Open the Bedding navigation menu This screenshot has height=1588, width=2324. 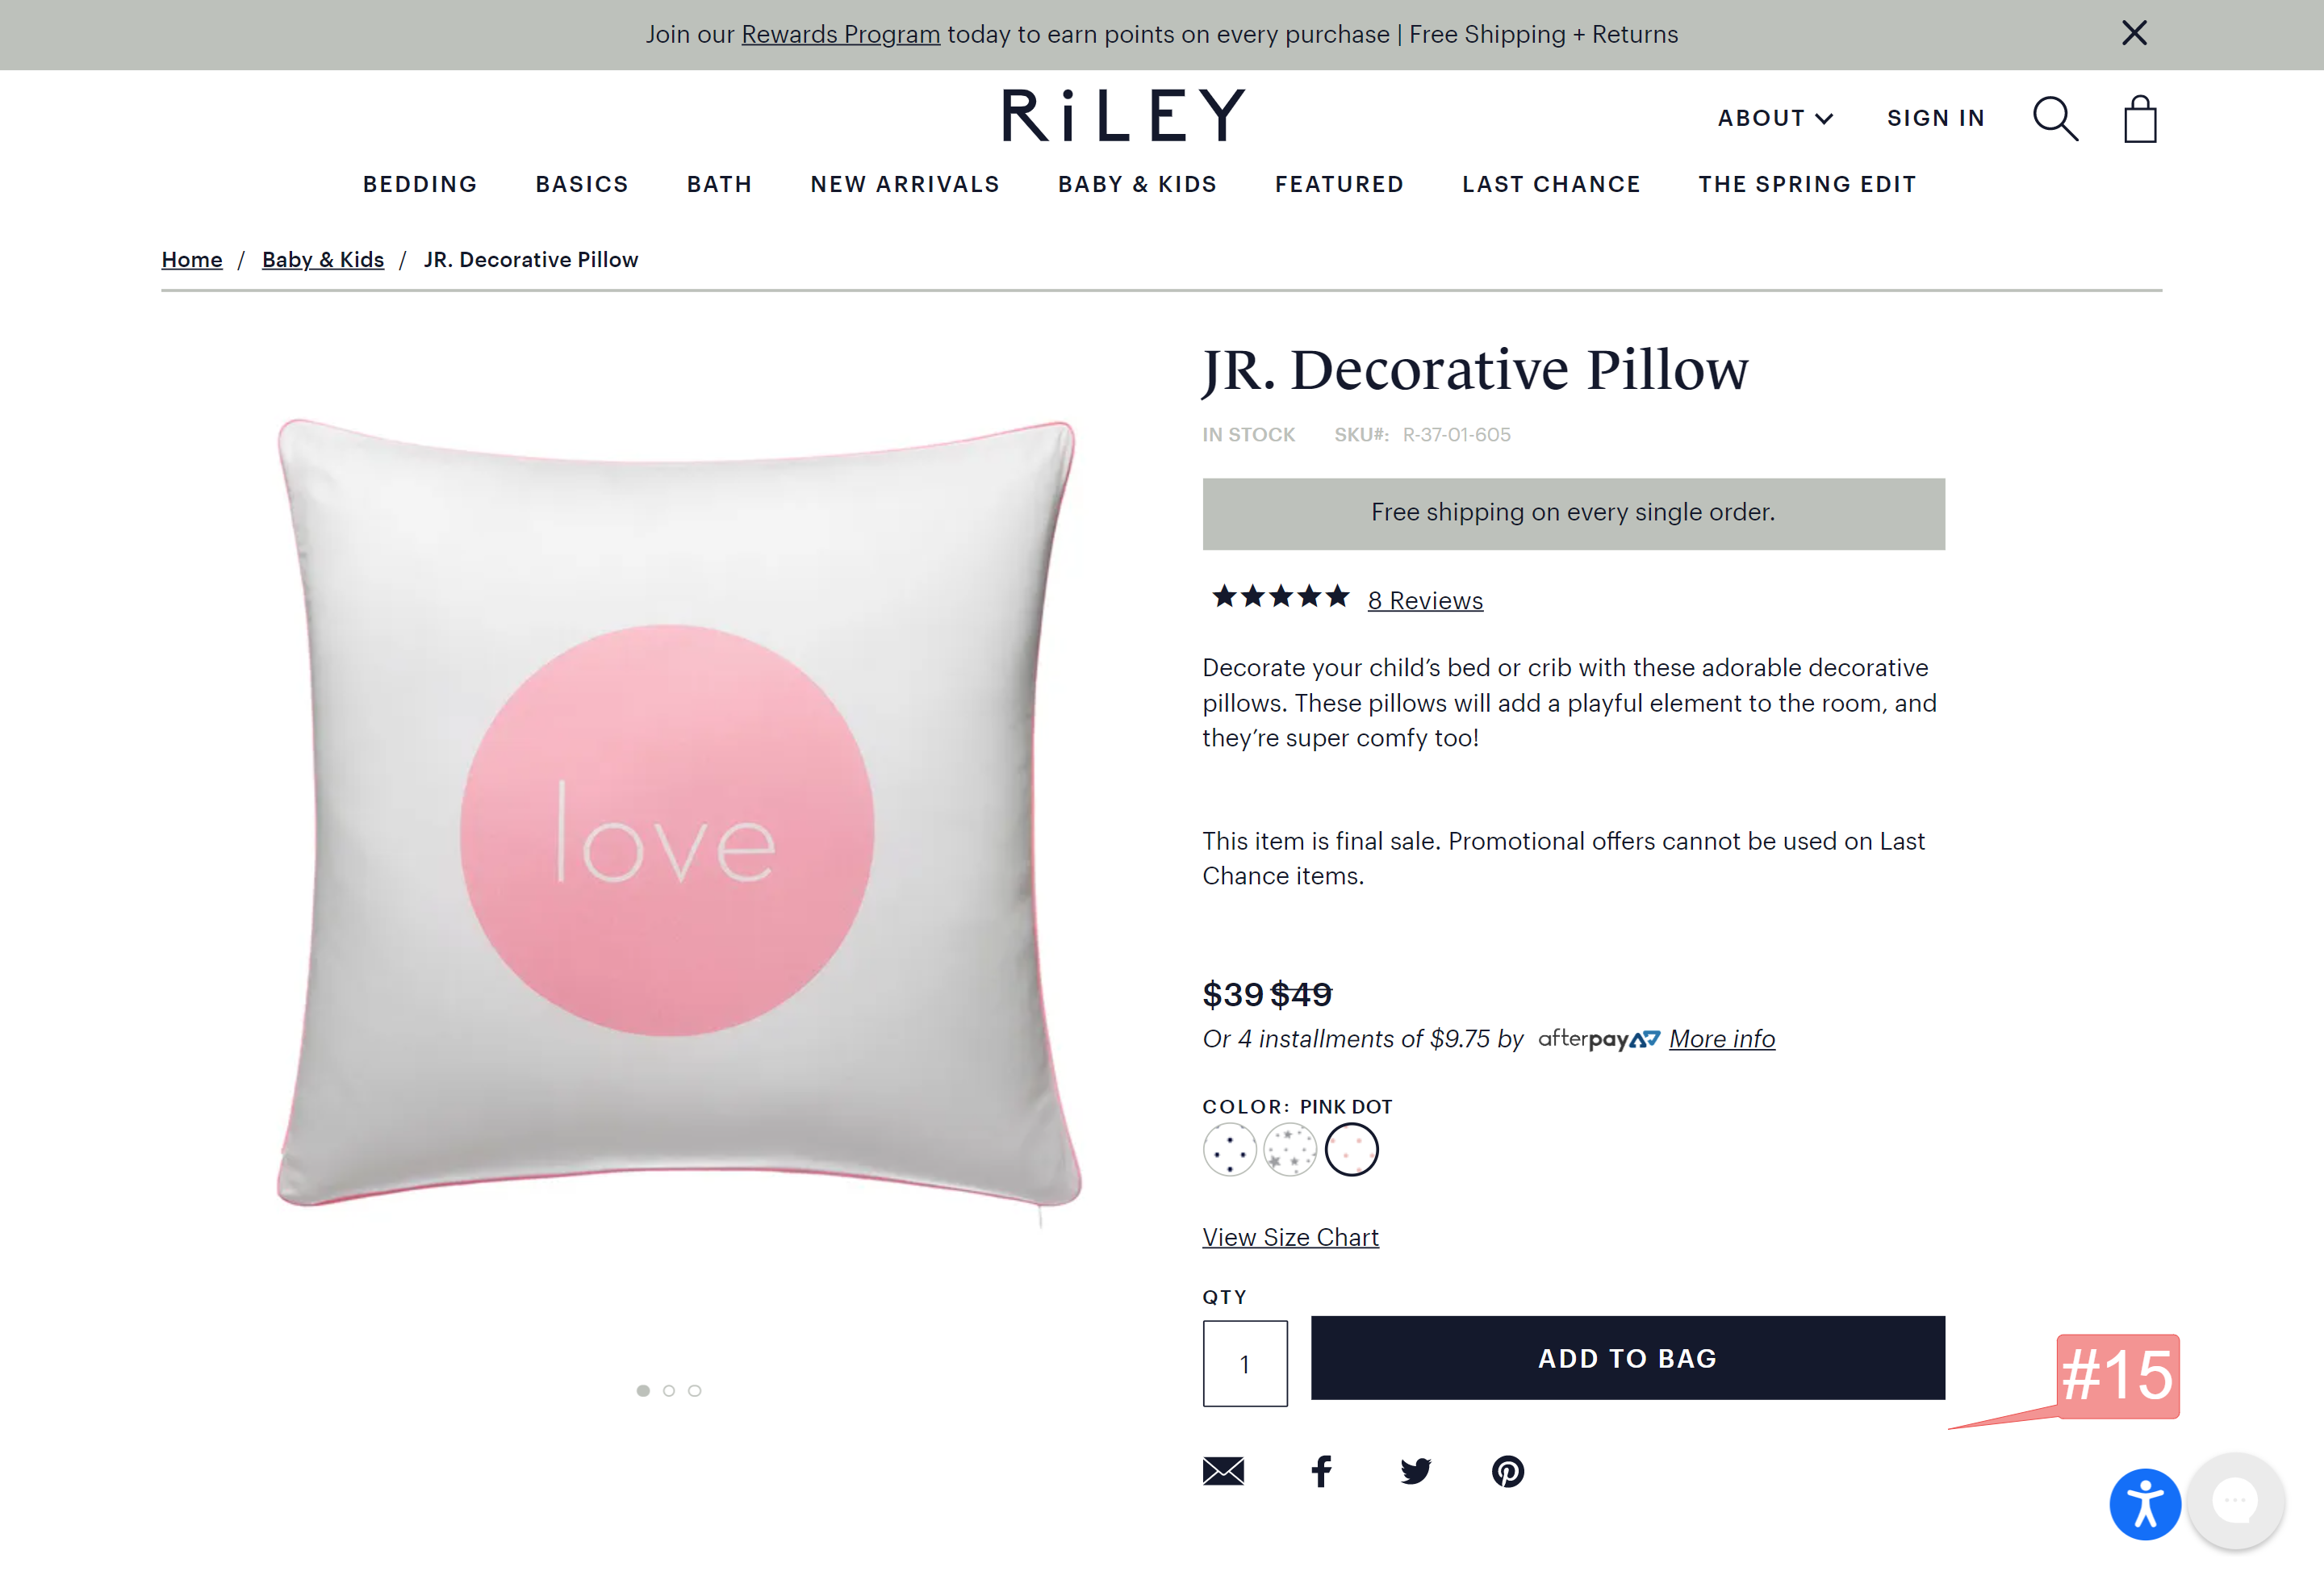tap(420, 184)
